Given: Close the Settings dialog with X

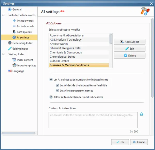Looking at the screenshot, I should (x=151, y=4).
